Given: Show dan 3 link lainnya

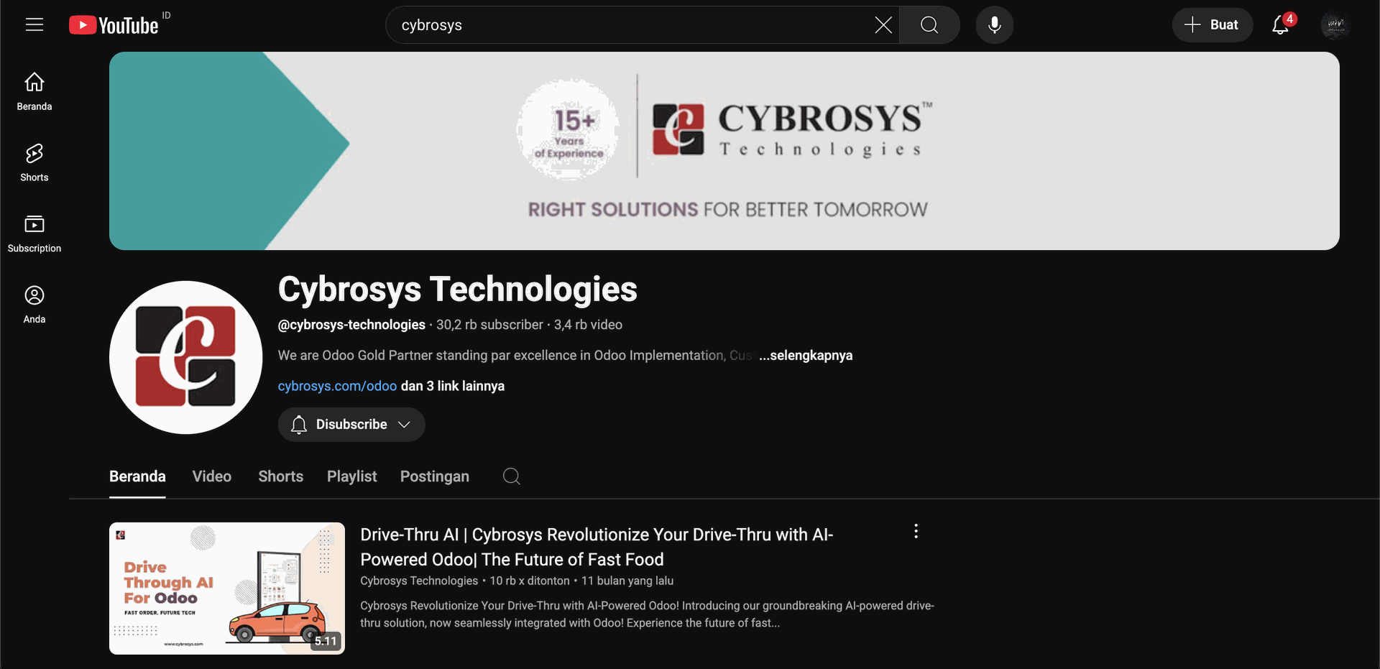Looking at the screenshot, I should [453, 386].
